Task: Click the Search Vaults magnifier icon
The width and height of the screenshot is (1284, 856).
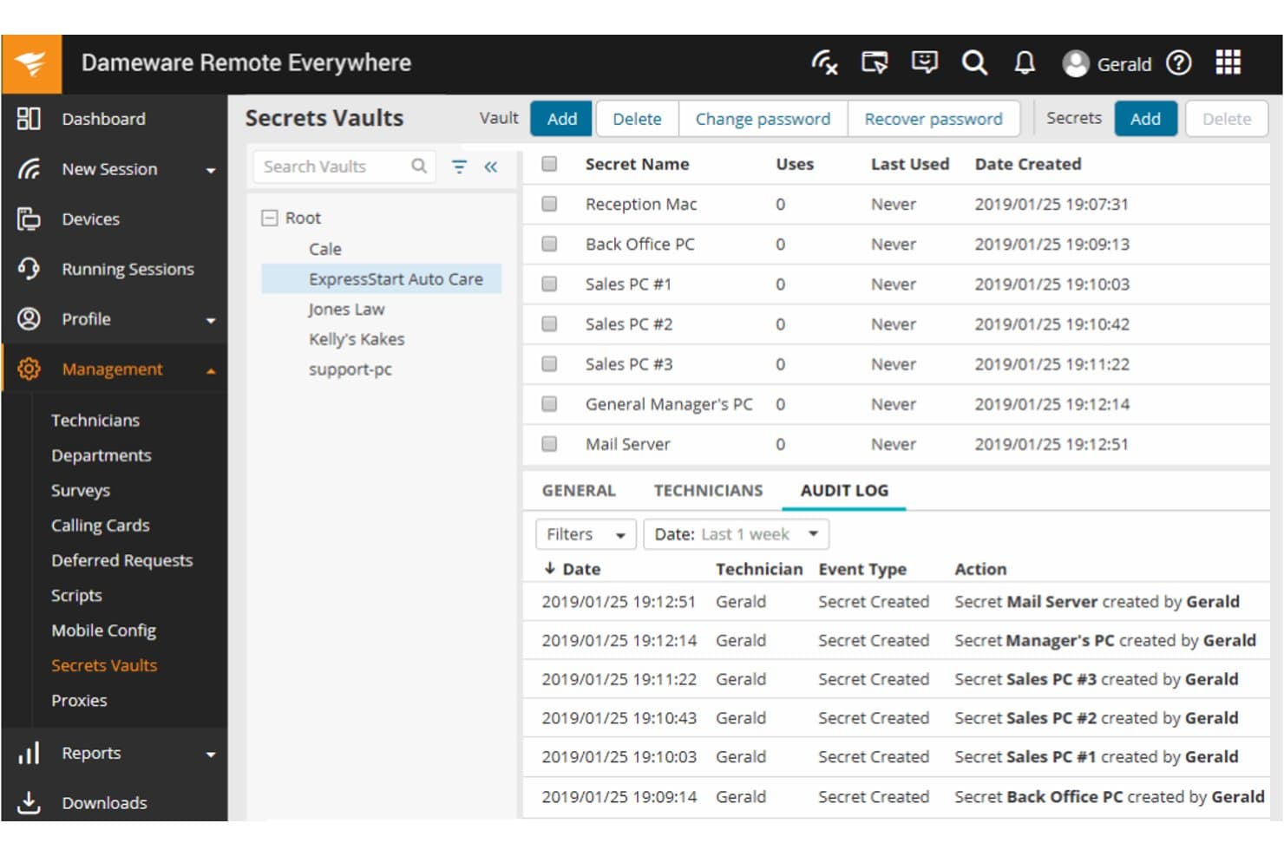Action: pos(419,166)
